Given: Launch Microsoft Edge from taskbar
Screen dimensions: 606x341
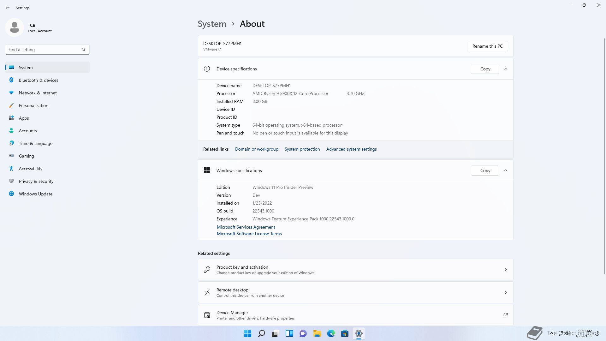Looking at the screenshot, I should point(331,333).
